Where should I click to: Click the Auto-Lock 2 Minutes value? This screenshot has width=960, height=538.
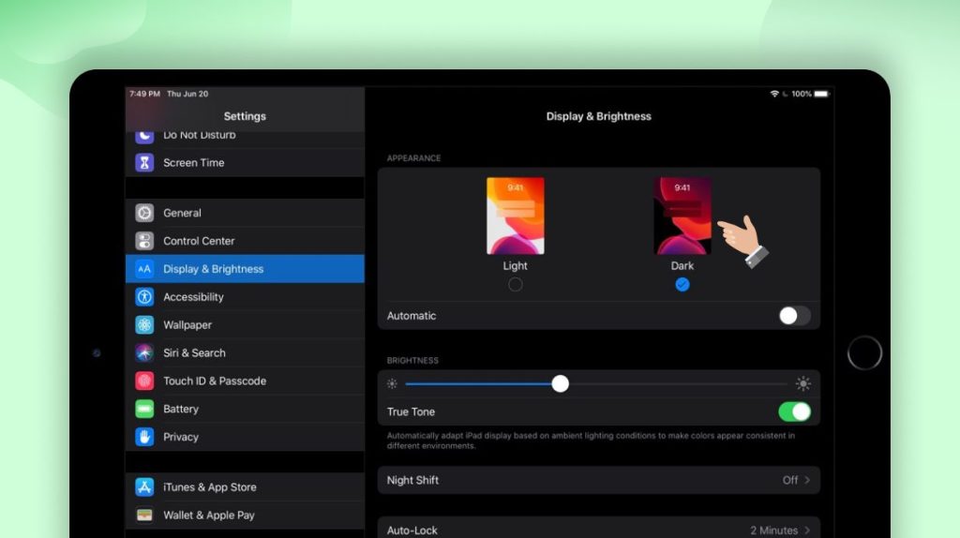pyautogui.click(x=773, y=531)
